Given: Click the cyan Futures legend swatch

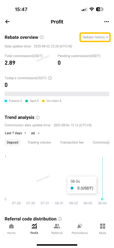Looking at the screenshot, I should pos(6,101).
